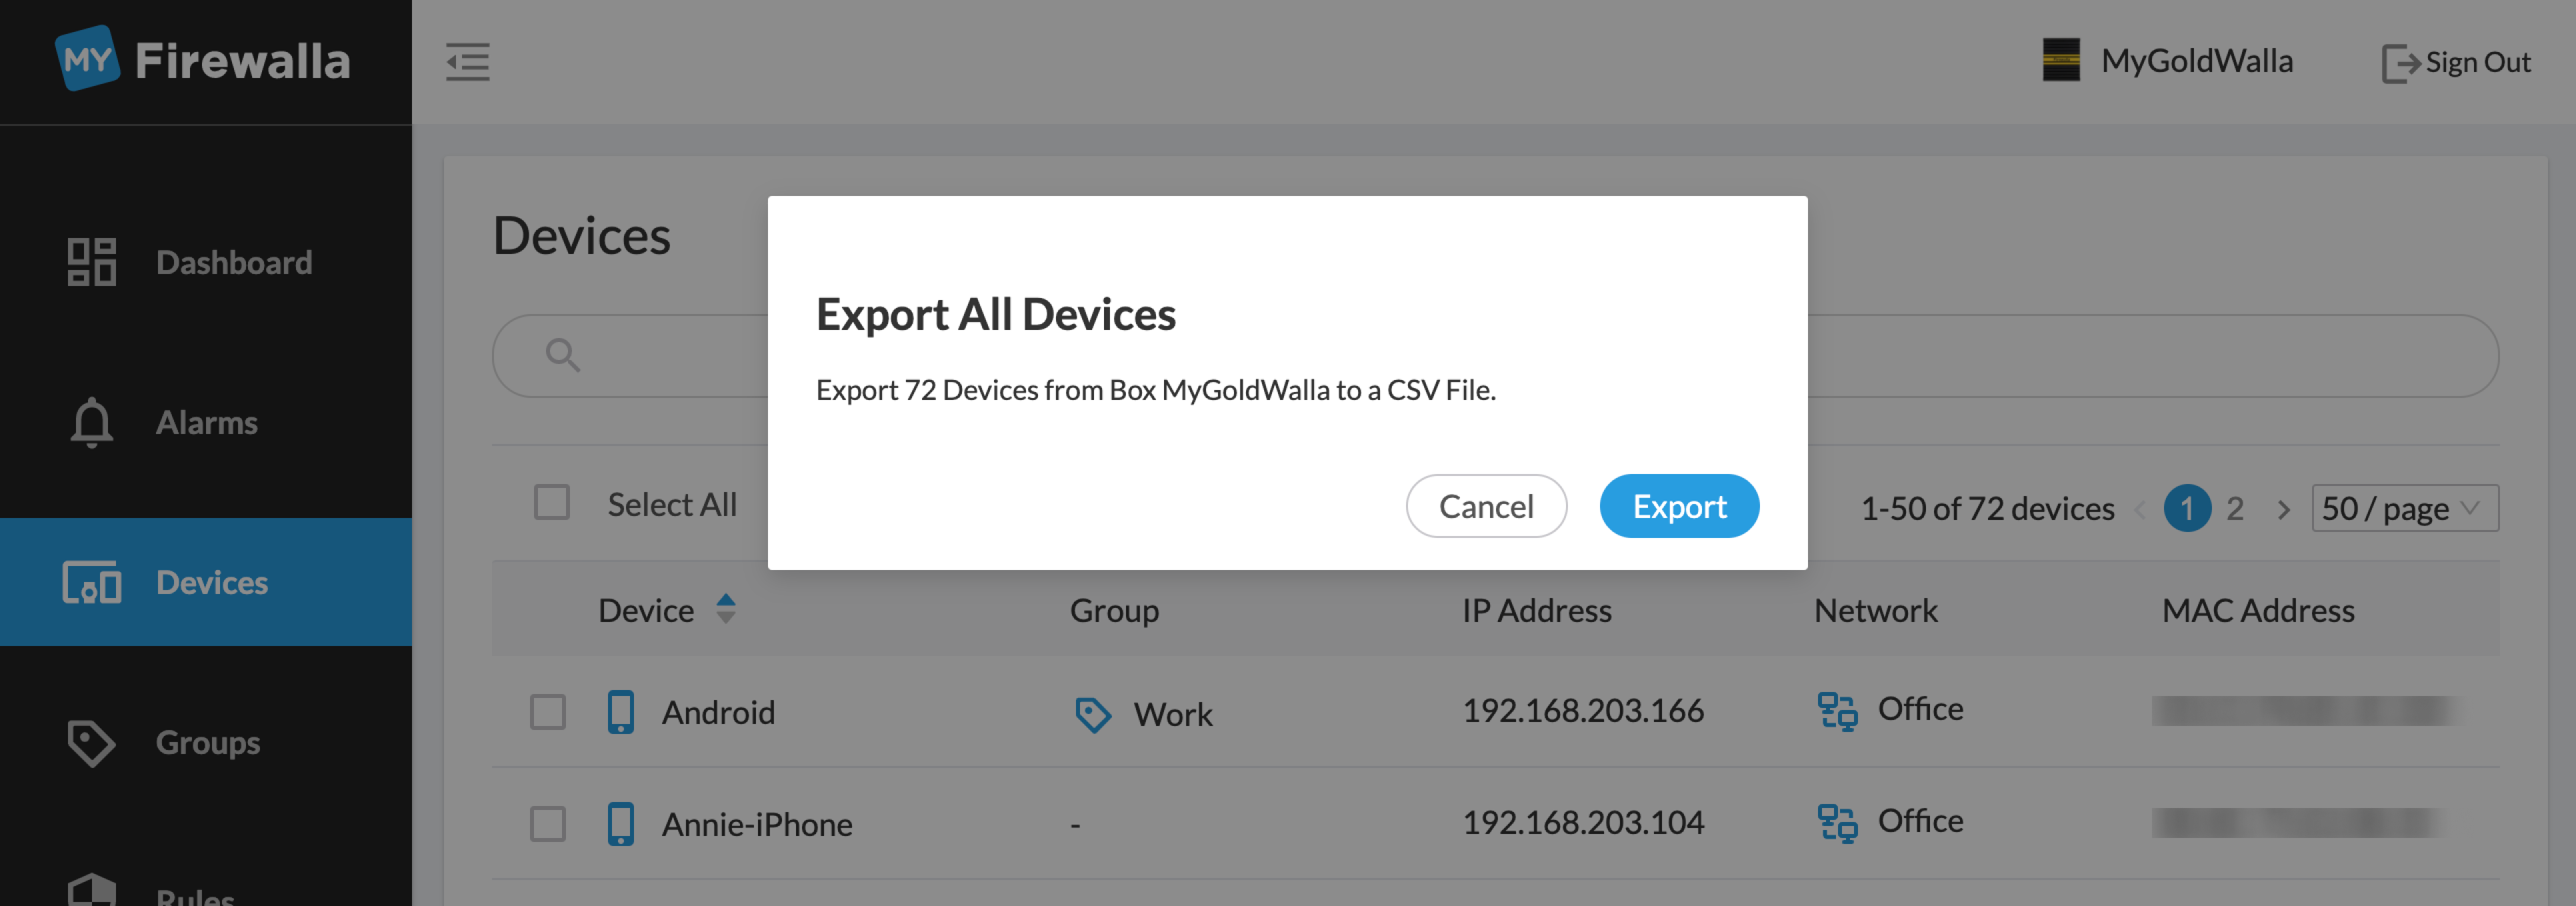This screenshot has height=906, width=2576.
Task: Click the Annie-iPhone device name
Action: (x=757, y=824)
